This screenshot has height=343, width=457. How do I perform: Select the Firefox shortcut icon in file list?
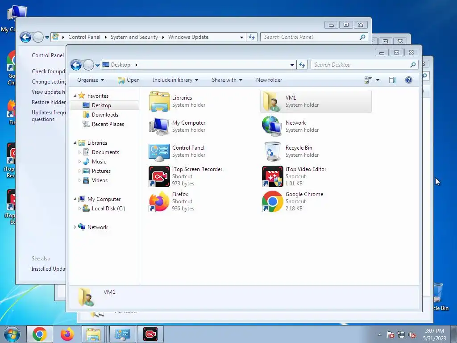159,201
